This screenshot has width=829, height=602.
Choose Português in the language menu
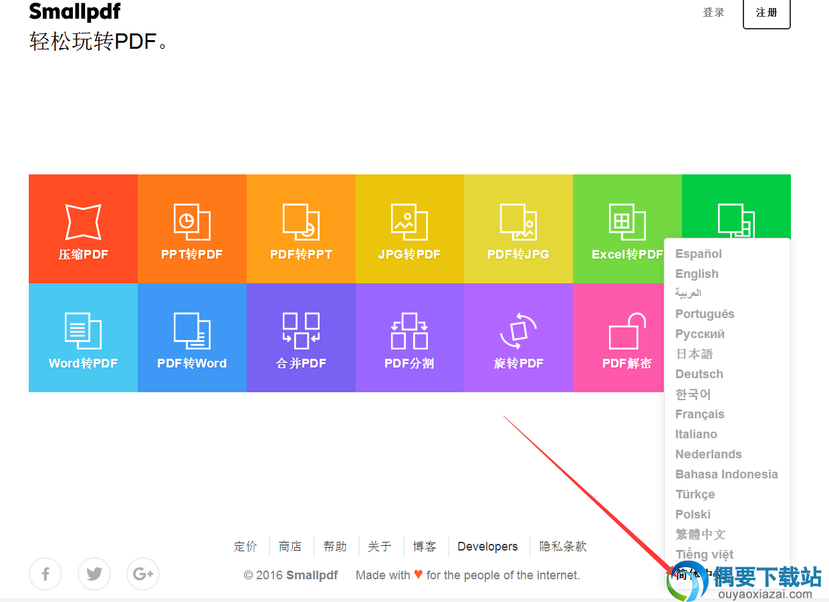[705, 314]
